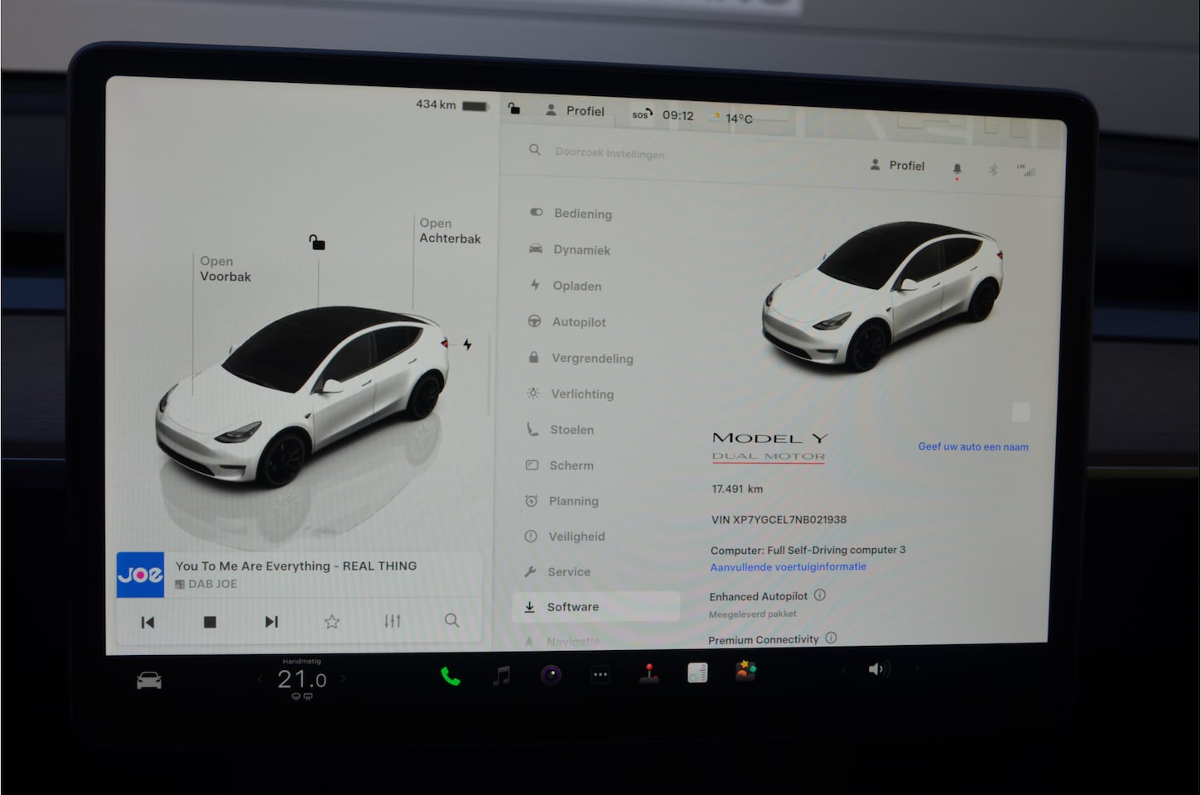Screen dimensions: 1201x795
Task: Open the purple camera dashcam icon
Action: pyautogui.click(x=551, y=675)
